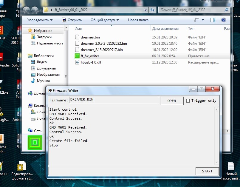Click the OPEN firmware button
Screen dimensions: 240x187
click(x=172, y=101)
